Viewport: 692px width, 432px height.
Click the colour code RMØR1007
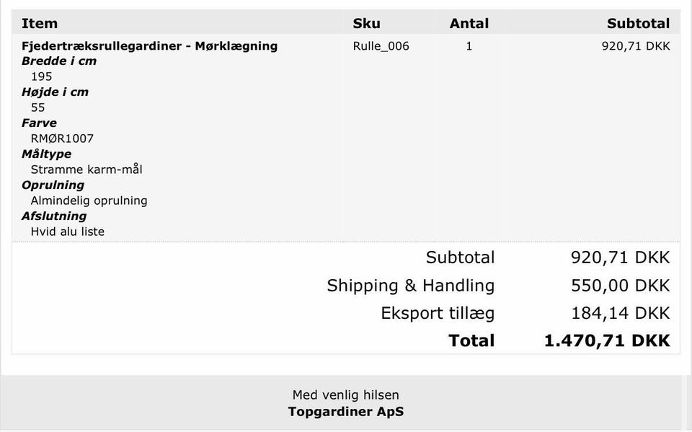[62, 138]
